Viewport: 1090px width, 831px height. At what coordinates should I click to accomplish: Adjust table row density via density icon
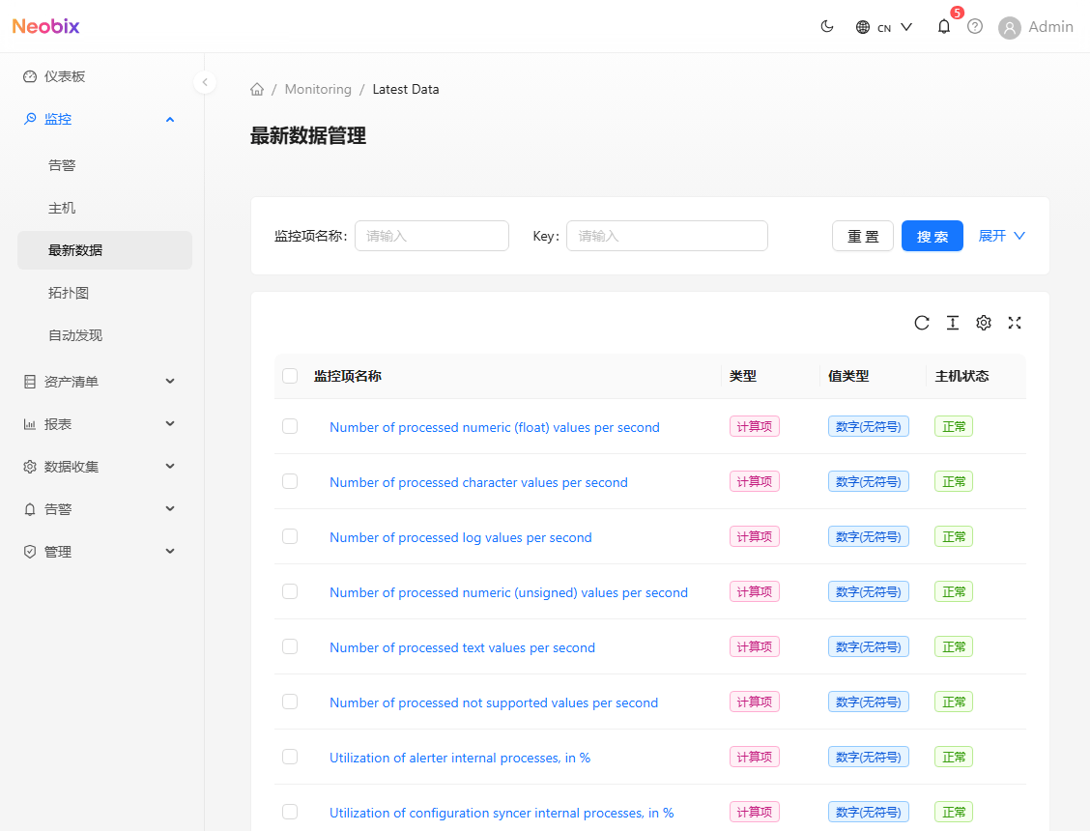click(953, 323)
